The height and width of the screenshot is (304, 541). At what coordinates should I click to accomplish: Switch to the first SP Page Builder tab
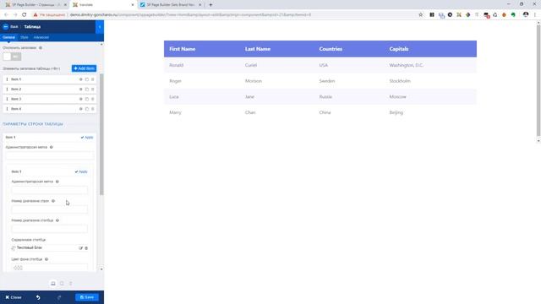pos(35,5)
